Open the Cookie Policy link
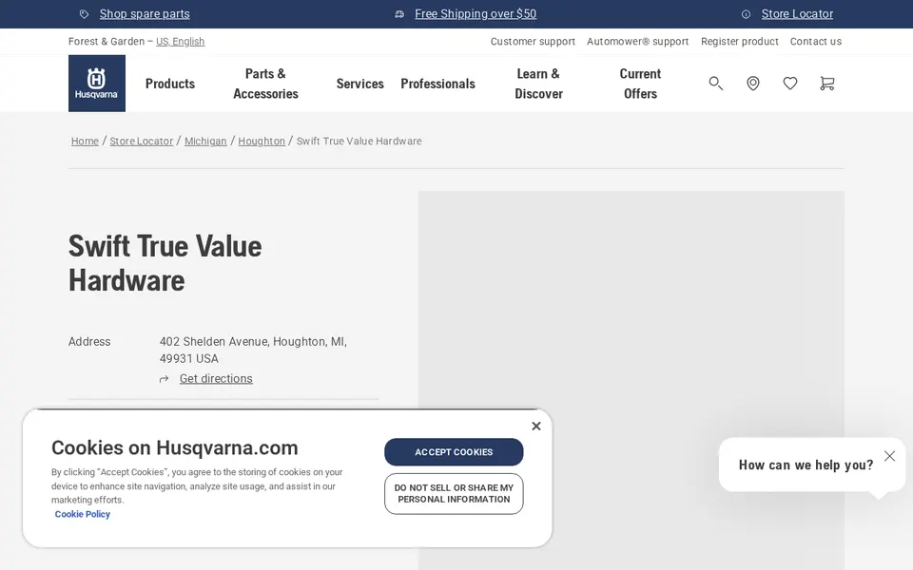This screenshot has width=913, height=570. [x=82, y=514]
